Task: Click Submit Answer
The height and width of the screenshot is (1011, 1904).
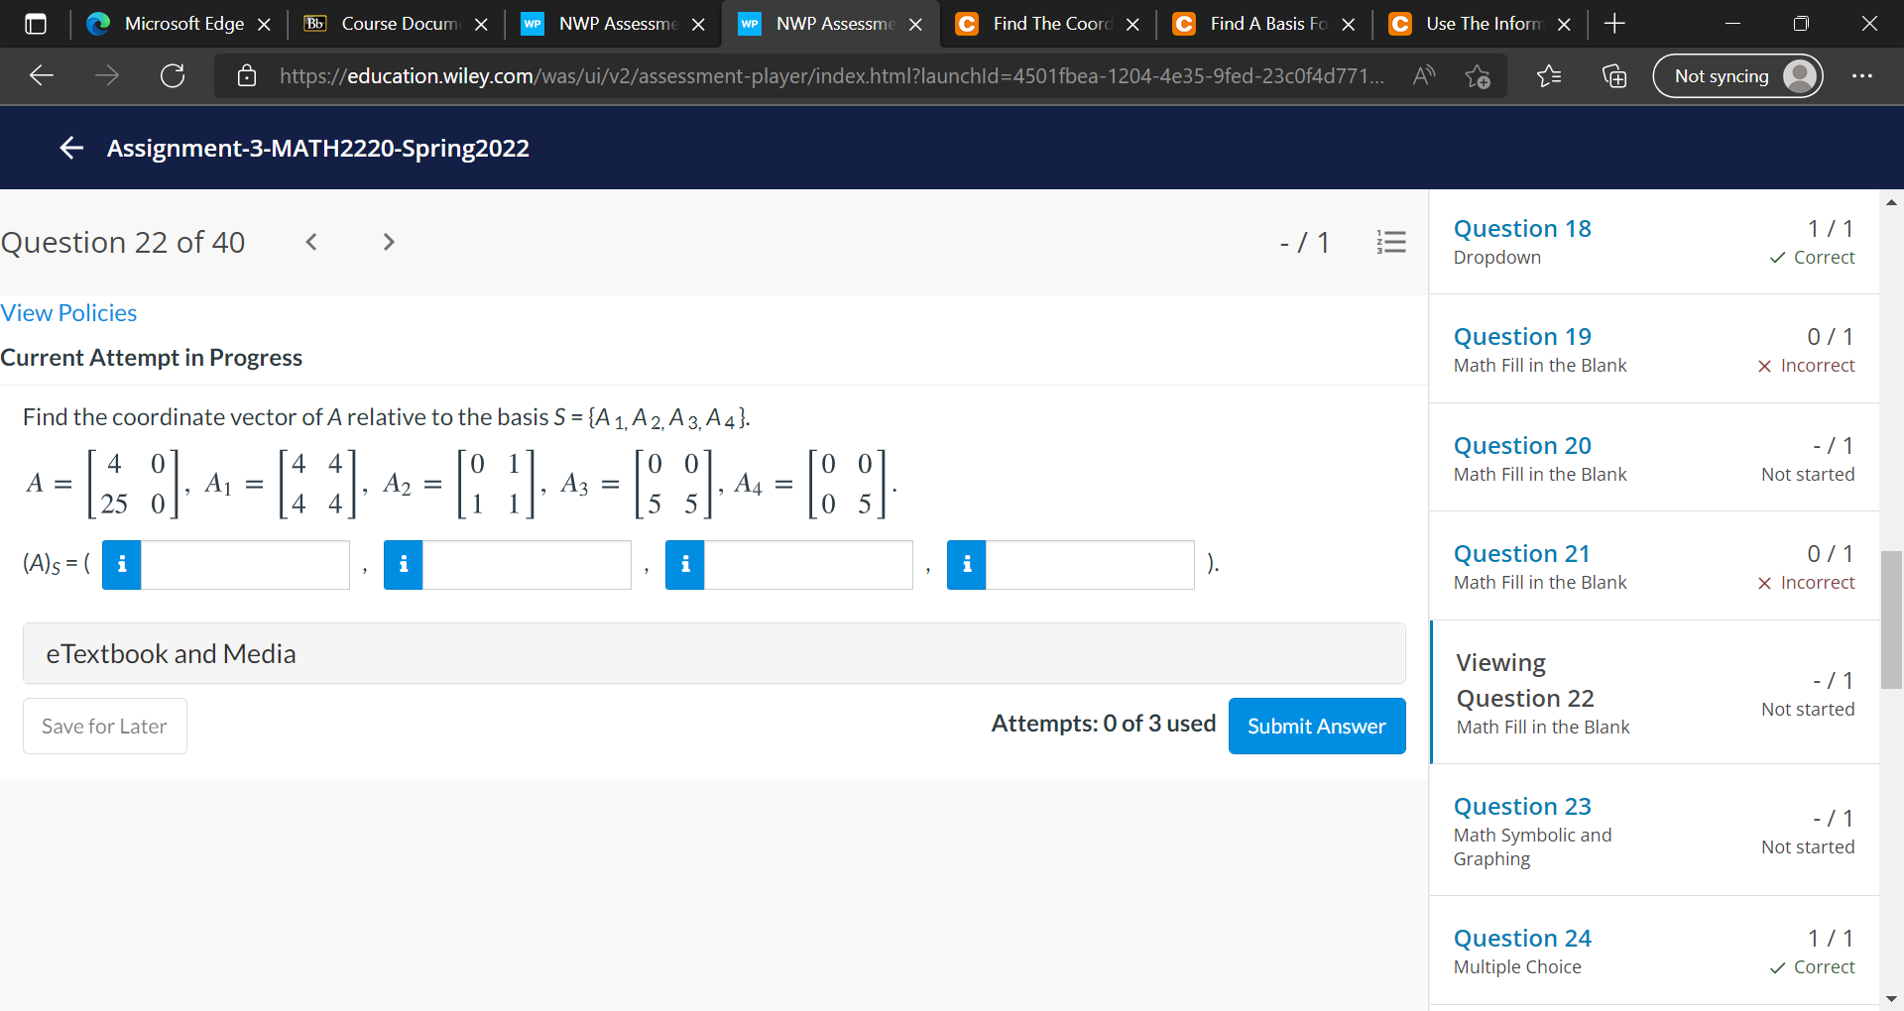Action: coord(1316,726)
